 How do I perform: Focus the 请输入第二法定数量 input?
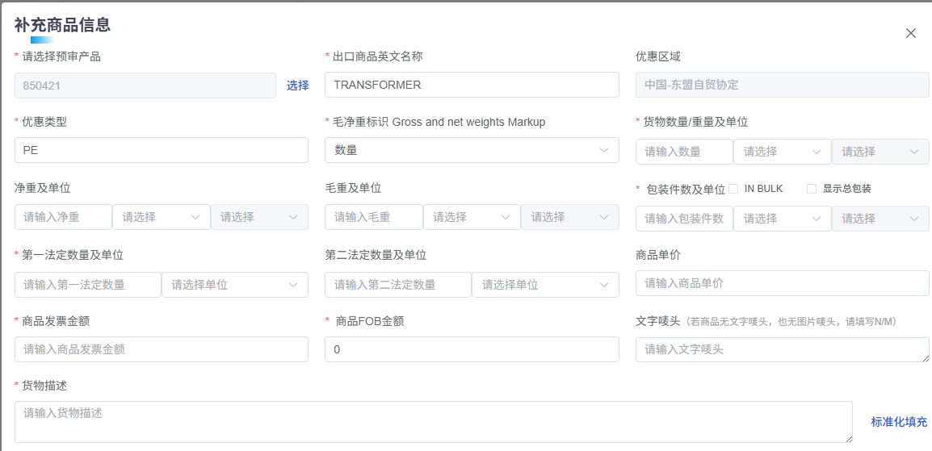398,284
